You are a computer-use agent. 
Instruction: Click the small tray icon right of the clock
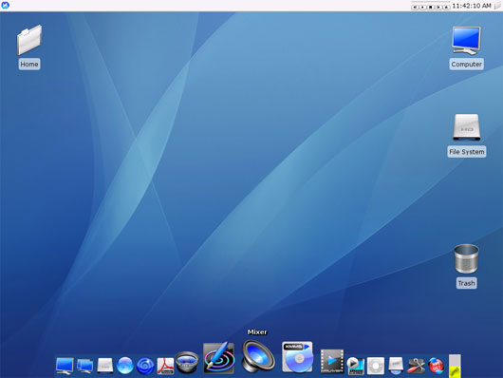tap(497, 6)
